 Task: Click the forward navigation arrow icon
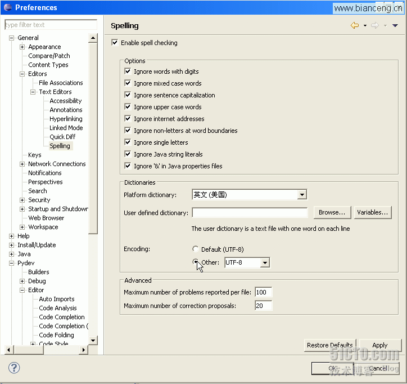pyautogui.click(x=375, y=25)
